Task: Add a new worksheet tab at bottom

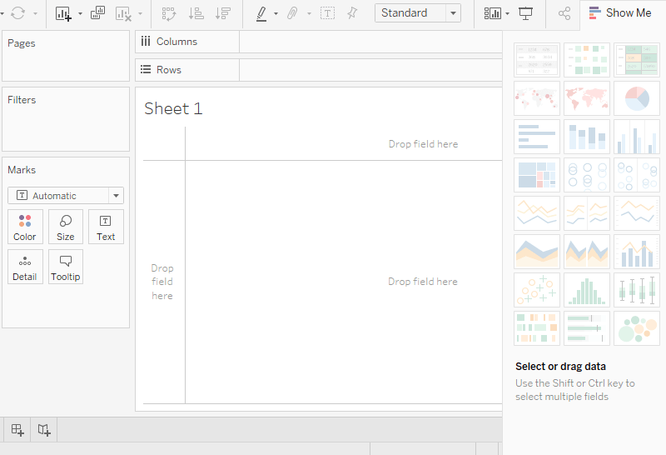Action: tap(17, 430)
